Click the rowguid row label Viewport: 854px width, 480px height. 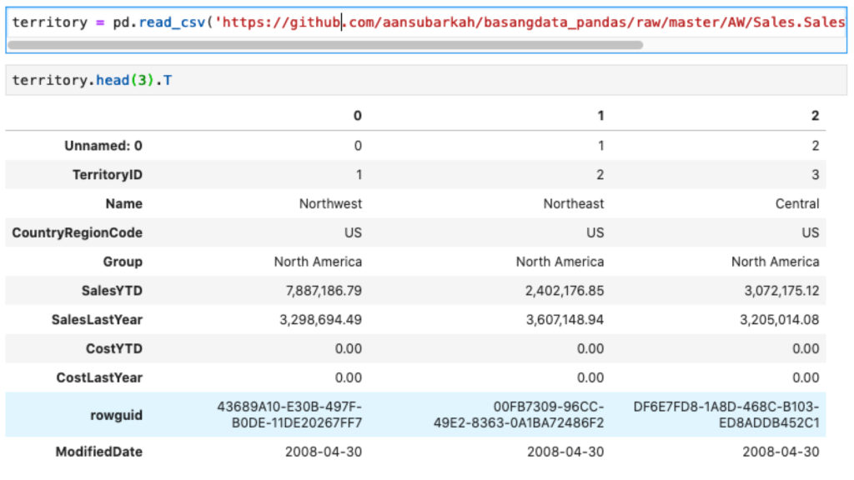[x=117, y=415]
